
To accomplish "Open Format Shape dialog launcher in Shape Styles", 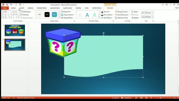I will click(74, 21).
